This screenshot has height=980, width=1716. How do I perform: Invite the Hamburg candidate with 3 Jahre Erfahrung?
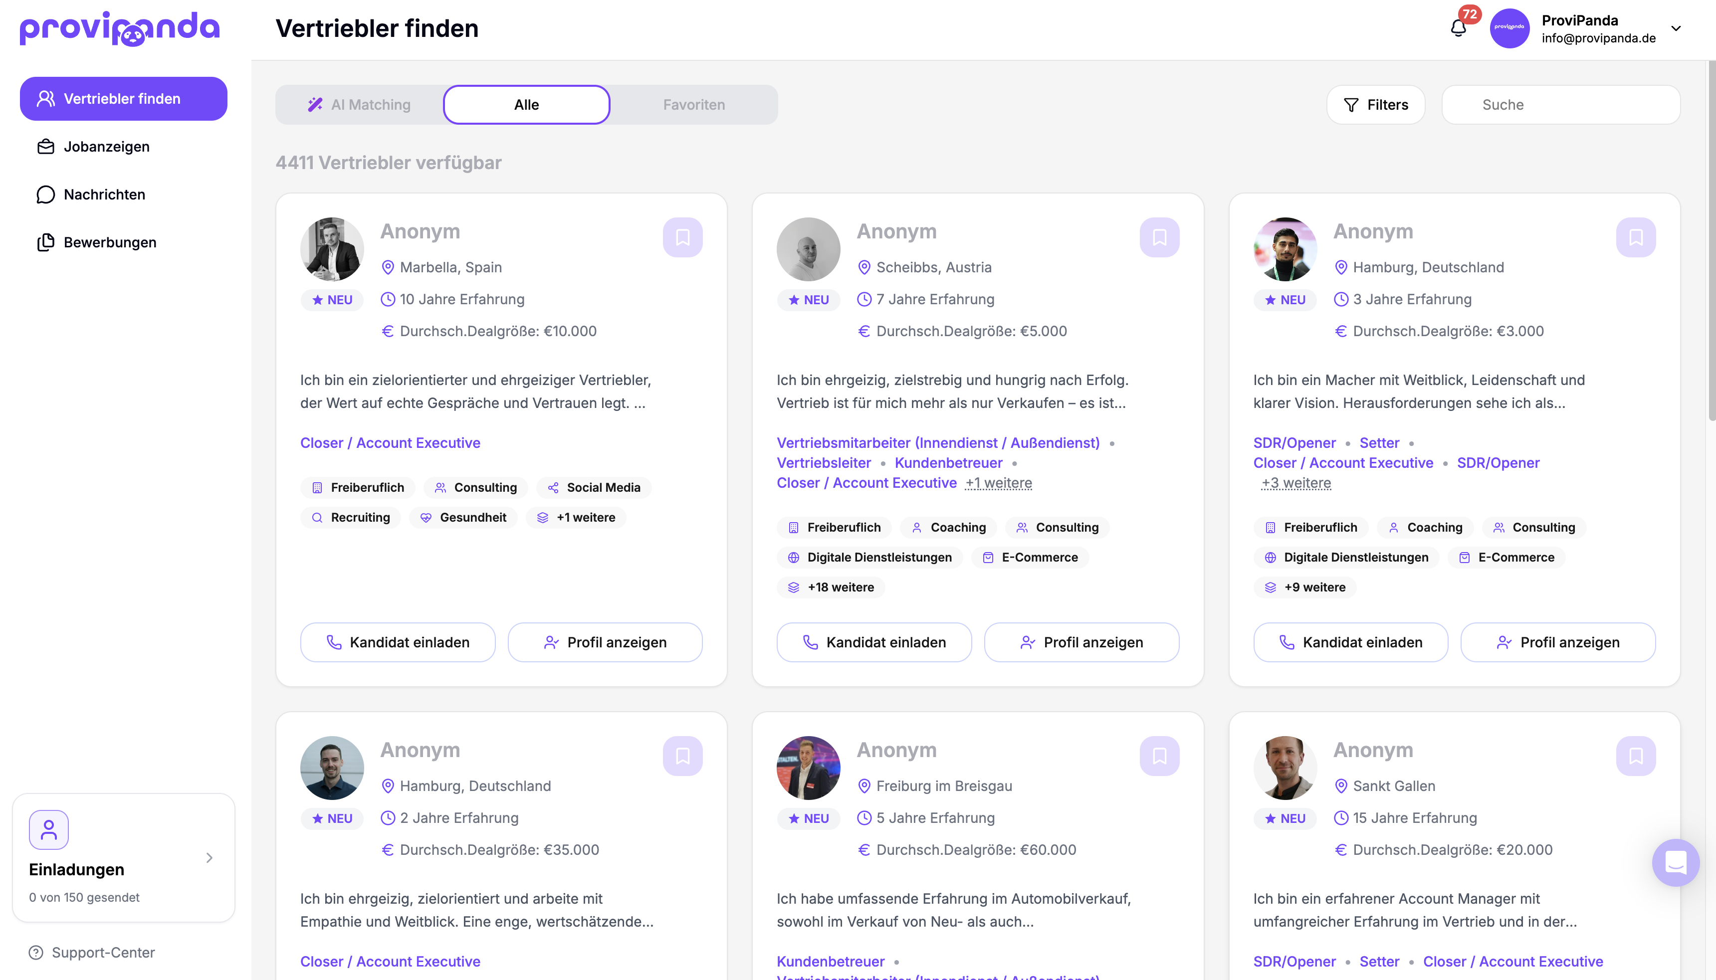(x=1350, y=642)
